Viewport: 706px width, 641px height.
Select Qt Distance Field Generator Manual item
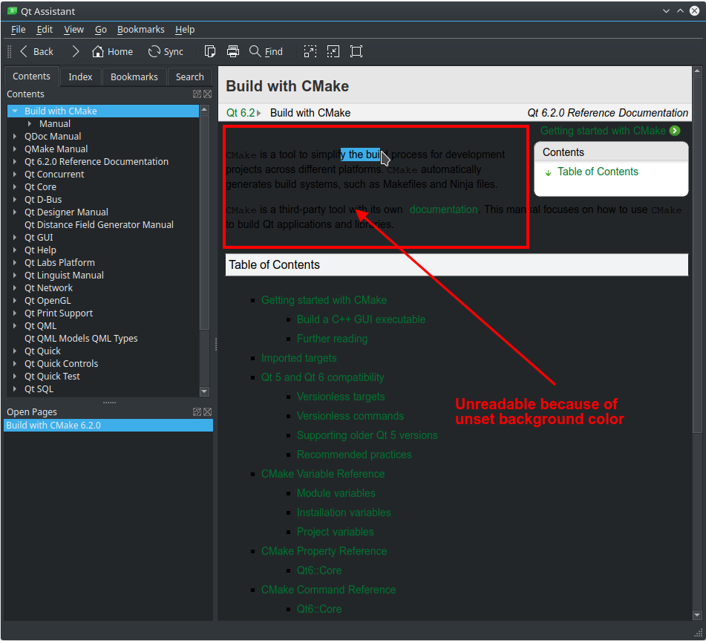point(99,224)
